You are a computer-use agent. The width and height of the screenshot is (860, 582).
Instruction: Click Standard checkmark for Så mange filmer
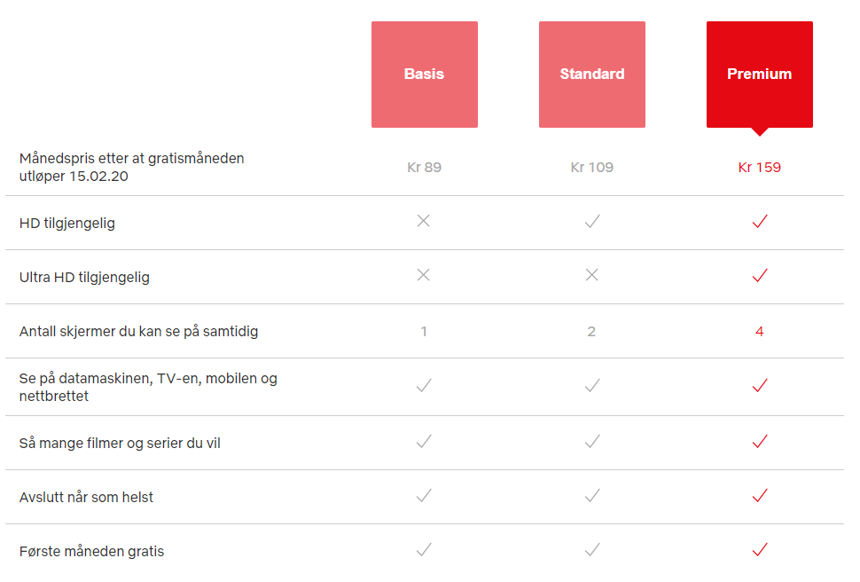(591, 441)
